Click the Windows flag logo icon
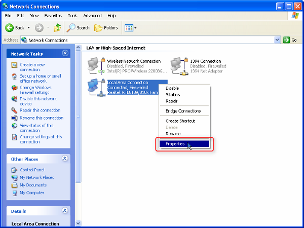This screenshot has height=228, width=304. (295, 16)
